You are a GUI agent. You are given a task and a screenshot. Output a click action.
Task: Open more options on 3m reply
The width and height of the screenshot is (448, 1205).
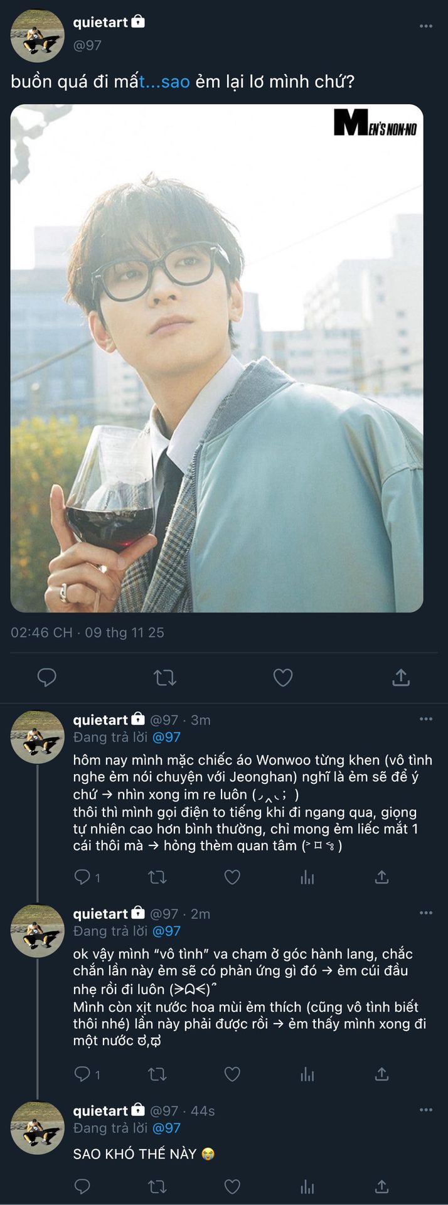426,719
